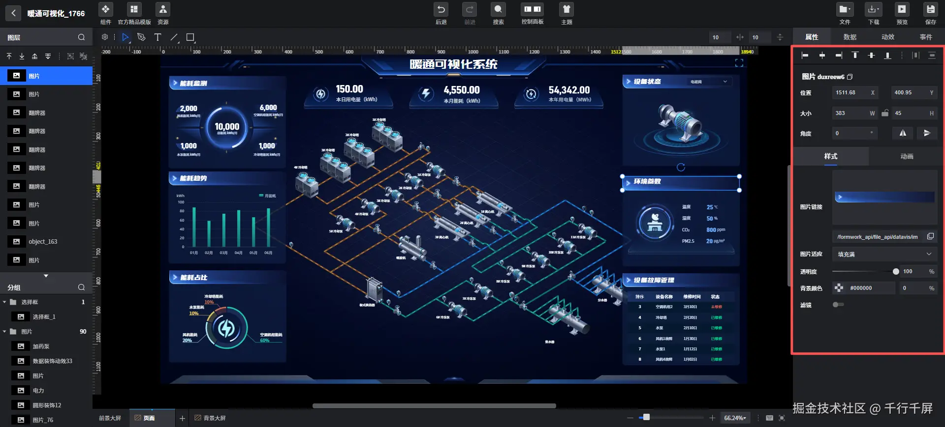Select the object_163 layer
Viewport: 945px width, 427px height.
[46, 241]
